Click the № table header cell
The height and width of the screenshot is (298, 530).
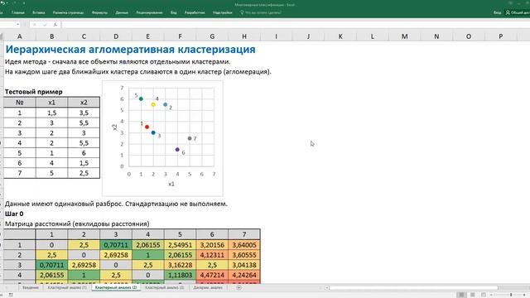pos(20,103)
